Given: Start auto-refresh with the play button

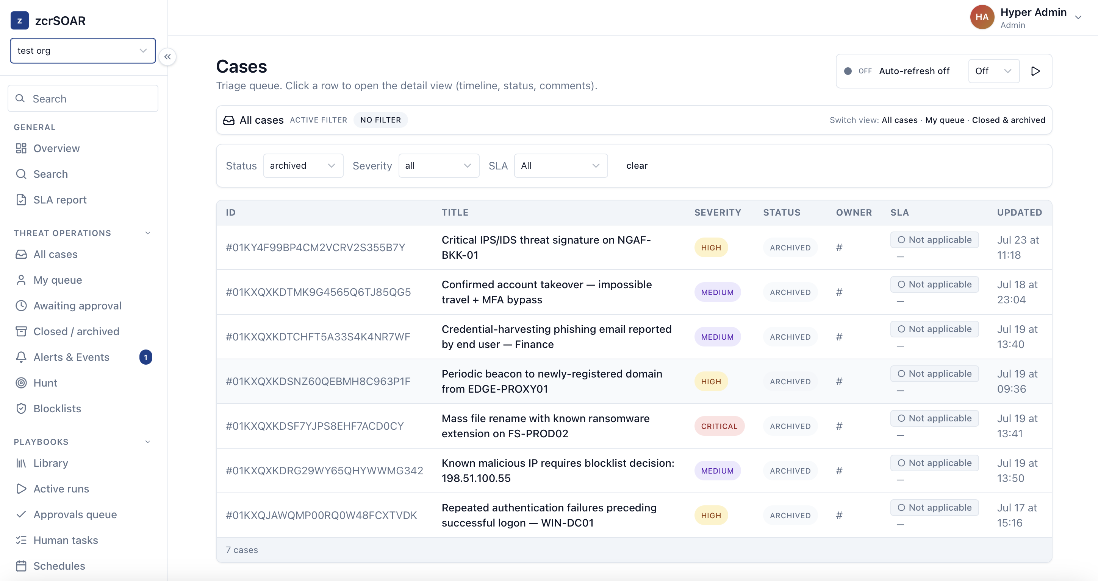Looking at the screenshot, I should pyautogui.click(x=1035, y=71).
